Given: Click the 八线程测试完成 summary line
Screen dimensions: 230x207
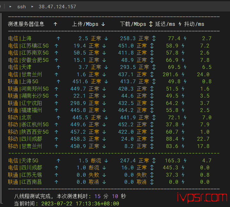Looking at the screenshot, I should click(x=70, y=196).
